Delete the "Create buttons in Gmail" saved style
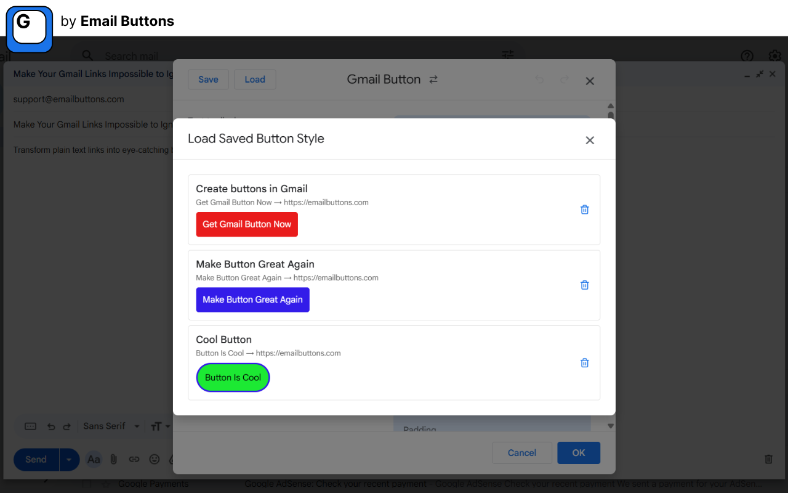The width and height of the screenshot is (788, 493). pyautogui.click(x=584, y=210)
